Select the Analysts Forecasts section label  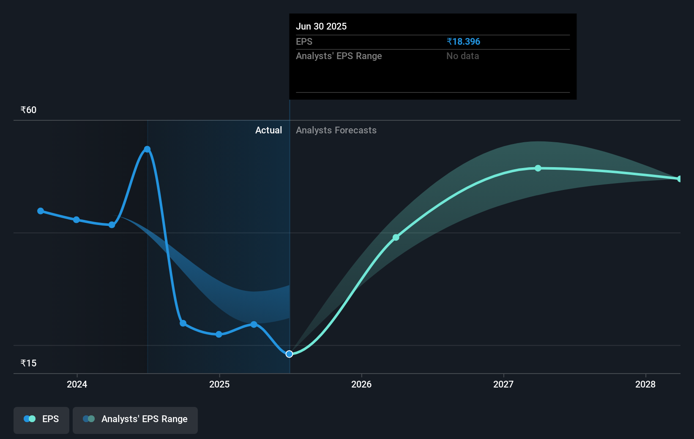click(336, 130)
